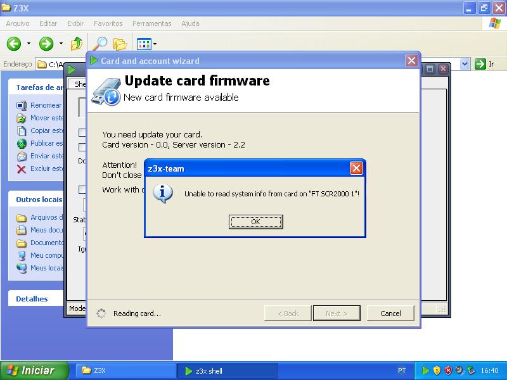Click the Enviar envelope icon
Image resolution: width=507 pixels, height=380 pixels.
22,156
